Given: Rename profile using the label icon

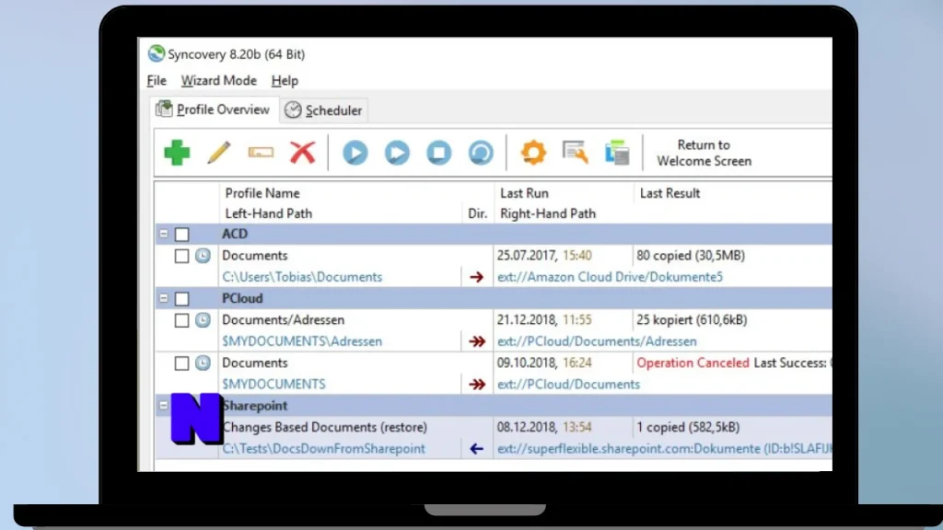Looking at the screenshot, I should point(261,153).
